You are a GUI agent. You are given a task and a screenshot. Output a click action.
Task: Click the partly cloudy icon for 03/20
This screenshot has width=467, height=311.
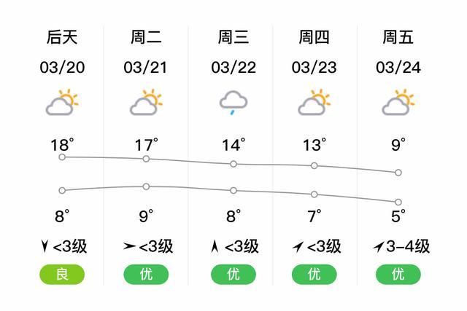pos(62,102)
